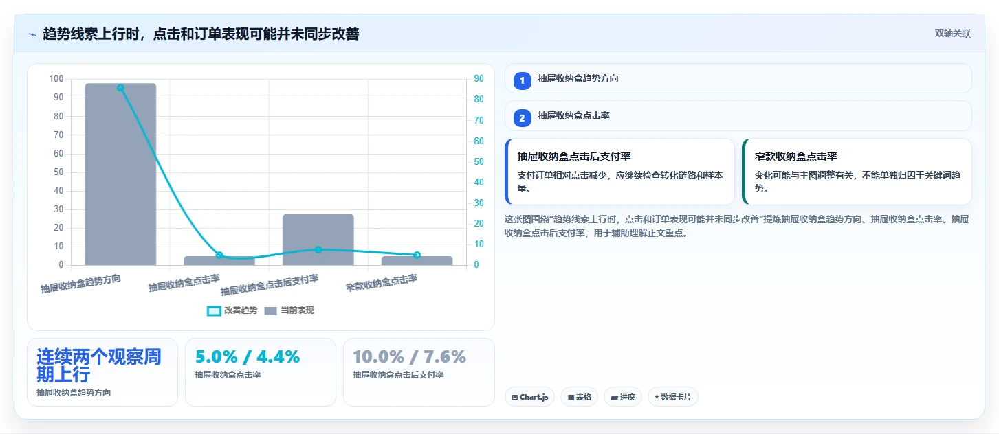Click the line point above 窄款收纳盒点击率 bar

tap(417, 255)
